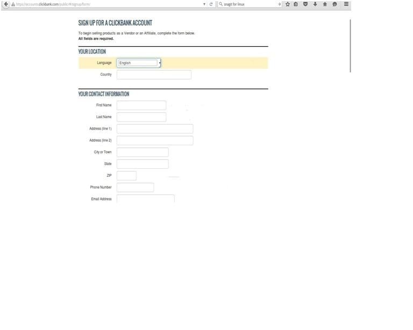Screen dimensions: 413x330
Task: Open the URL history dropdown arrow
Action: click(204, 4)
